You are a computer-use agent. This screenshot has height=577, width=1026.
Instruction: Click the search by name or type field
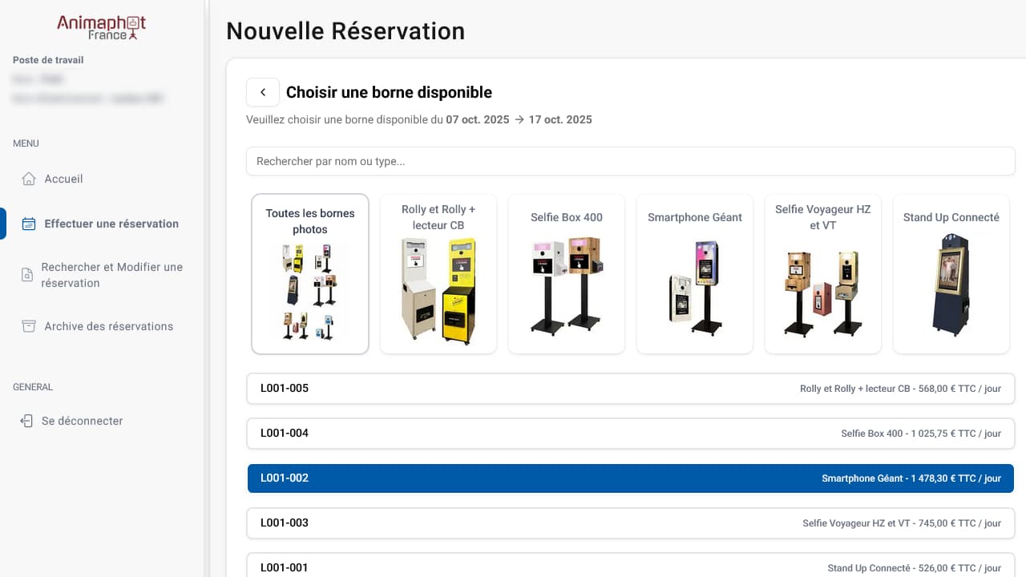tap(630, 161)
